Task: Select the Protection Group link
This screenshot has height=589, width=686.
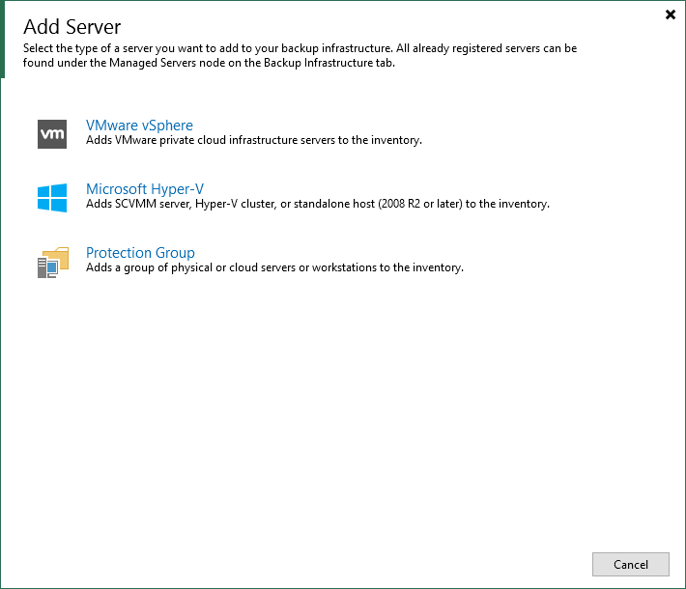Action: pyautogui.click(x=140, y=253)
